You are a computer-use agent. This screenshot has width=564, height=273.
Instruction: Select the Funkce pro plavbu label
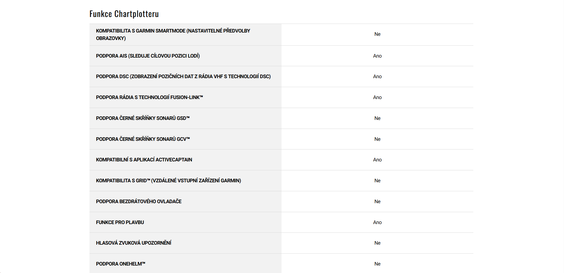[x=120, y=222]
